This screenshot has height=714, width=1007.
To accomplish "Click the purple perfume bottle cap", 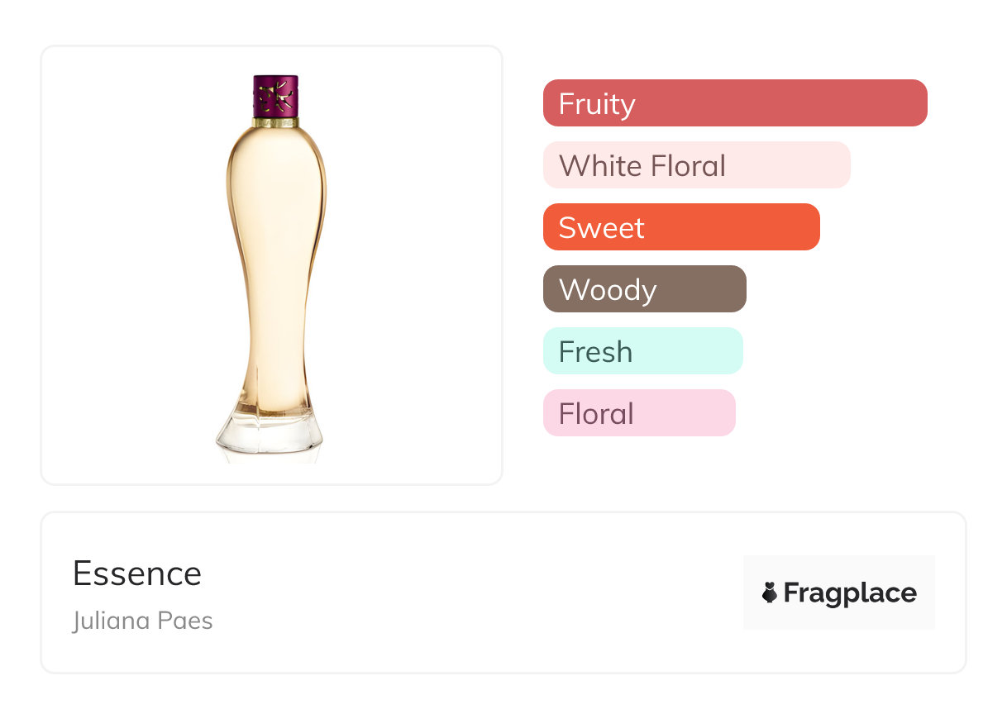I will click(275, 97).
